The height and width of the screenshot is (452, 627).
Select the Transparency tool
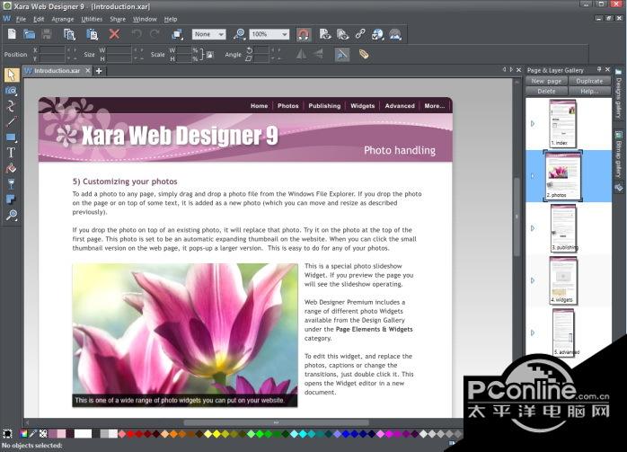(x=11, y=183)
